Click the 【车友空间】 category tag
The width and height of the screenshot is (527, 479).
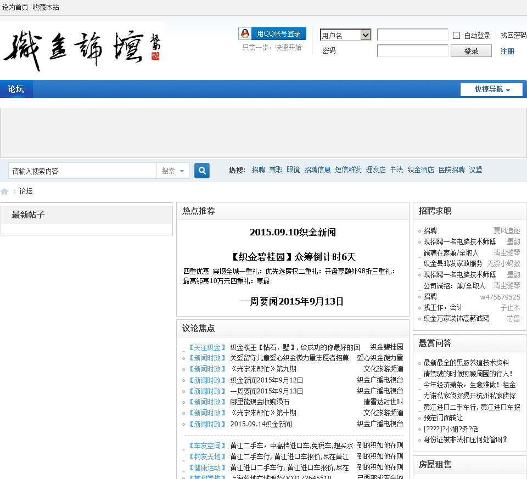click(x=207, y=446)
